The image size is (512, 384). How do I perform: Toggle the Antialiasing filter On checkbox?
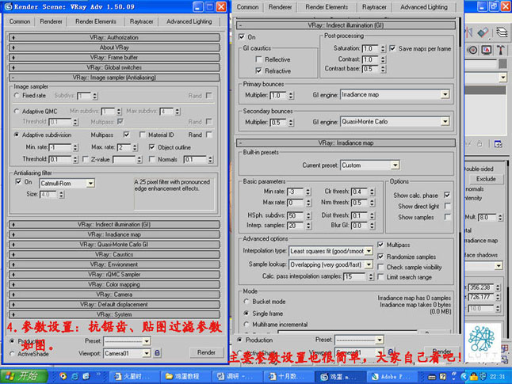pos(18,182)
